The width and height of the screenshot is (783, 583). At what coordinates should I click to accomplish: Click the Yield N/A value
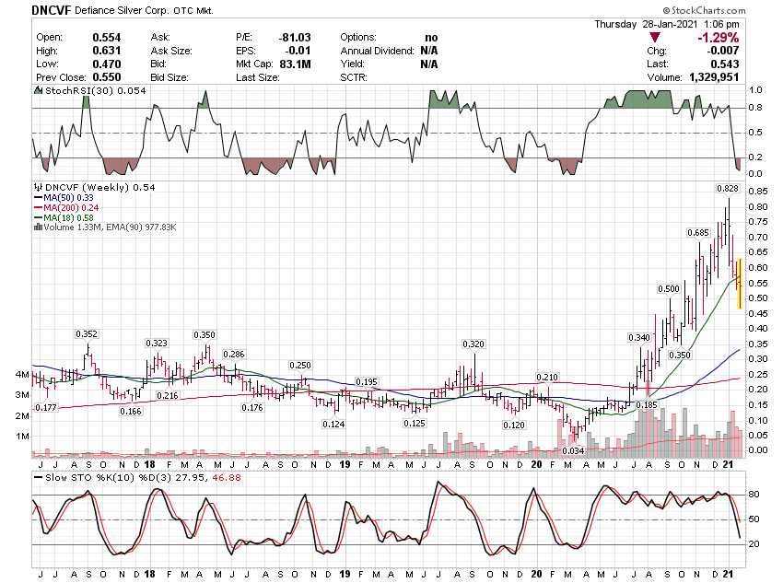click(429, 64)
